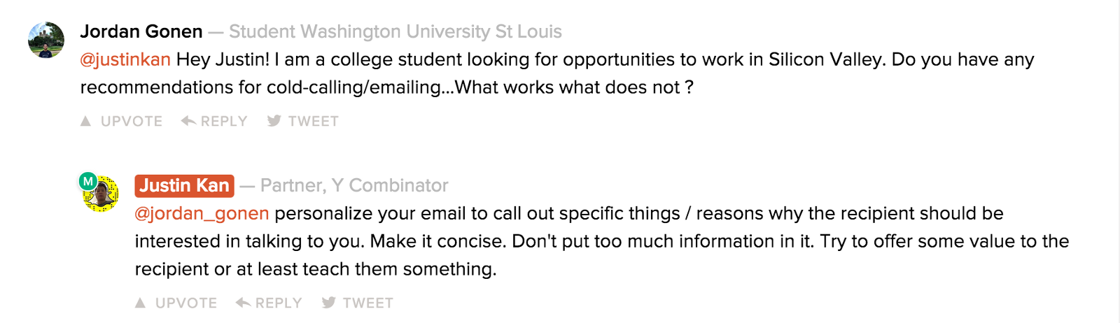Click the Twitter bird icon under Justin Kan's reply
This screenshot has width=1120, height=323.
(x=328, y=303)
